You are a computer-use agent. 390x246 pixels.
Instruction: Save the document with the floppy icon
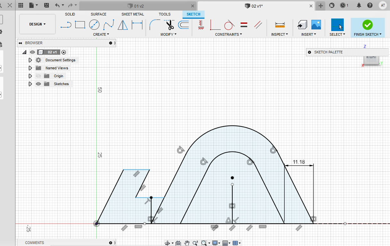point(47,5)
